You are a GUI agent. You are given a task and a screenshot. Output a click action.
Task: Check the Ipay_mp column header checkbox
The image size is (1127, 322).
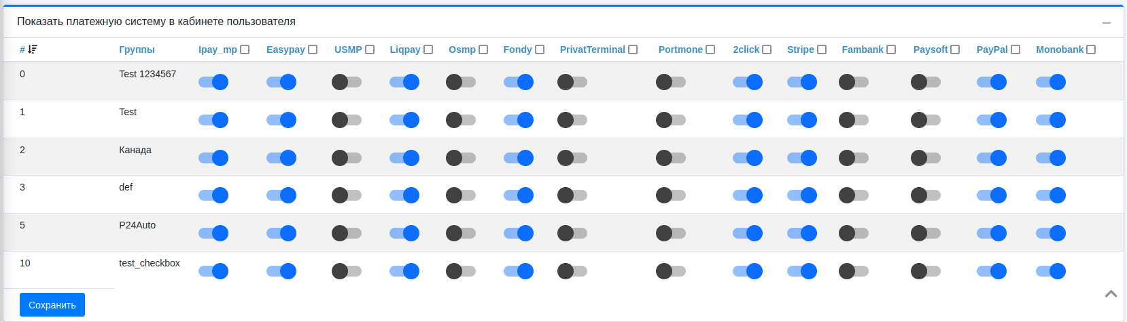tap(245, 49)
